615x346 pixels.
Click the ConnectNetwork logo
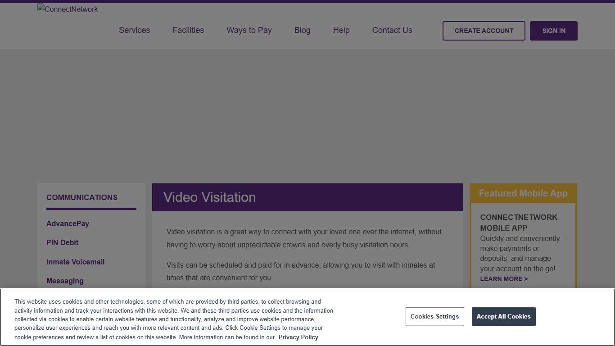point(67,9)
